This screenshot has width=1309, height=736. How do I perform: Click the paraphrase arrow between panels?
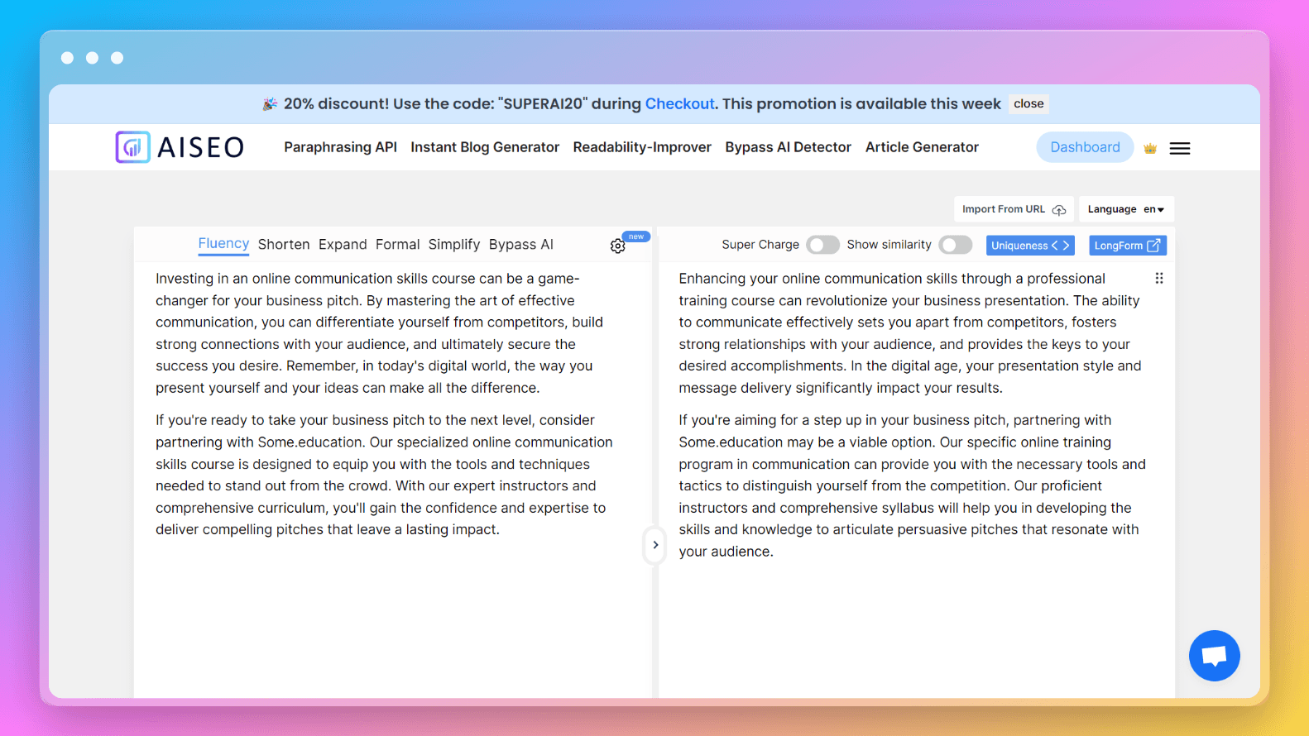654,545
